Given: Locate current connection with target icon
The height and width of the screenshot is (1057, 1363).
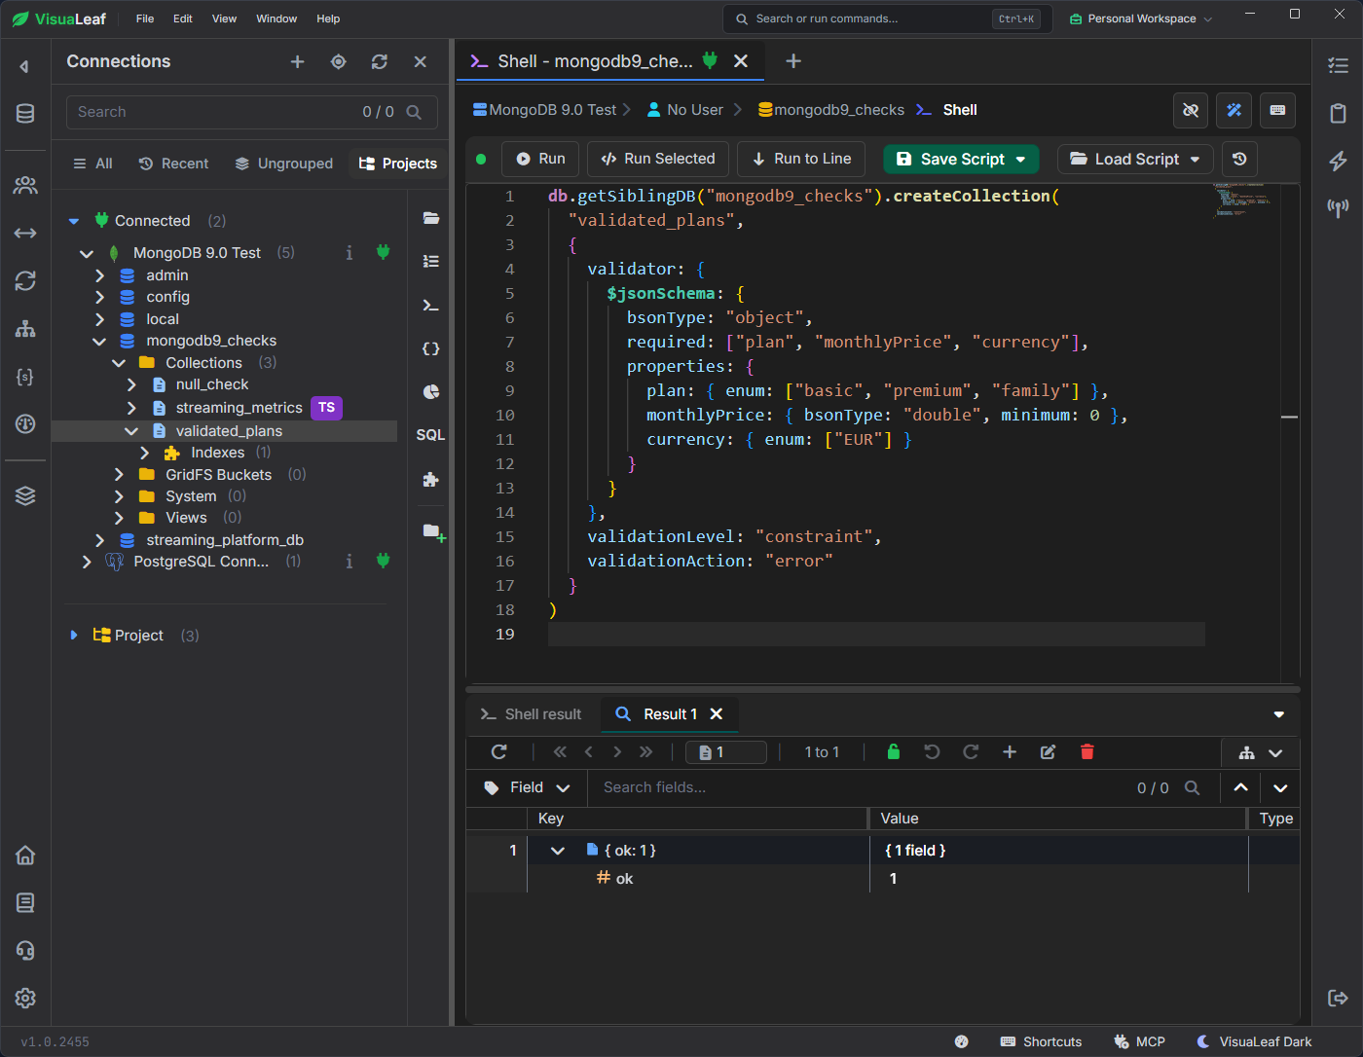Looking at the screenshot, I should click(x=339, y=61).
